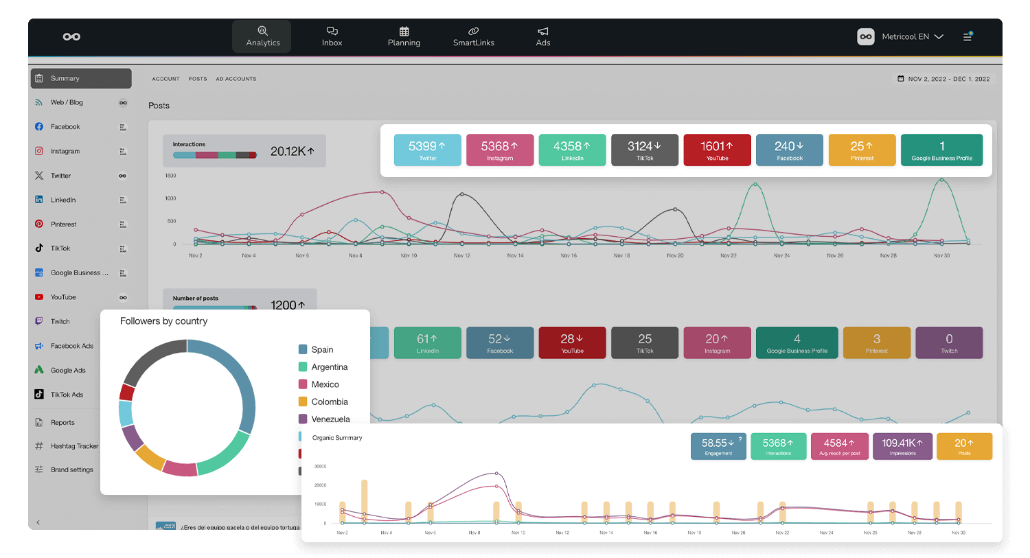The width and height of the screenshot is (1030, 558).
Task: Click the Google Business sidebar icon
Action: click(39, 273)
